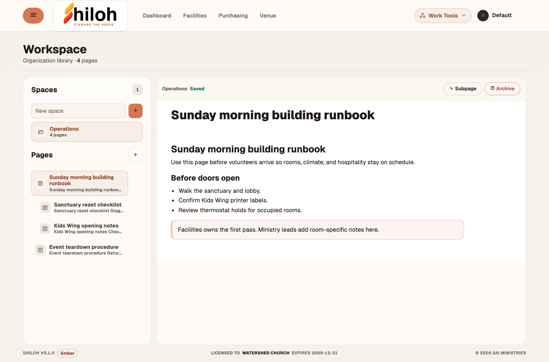
Task: Click the Sanctuary reset checklist document icon
Action: [45, 208]
